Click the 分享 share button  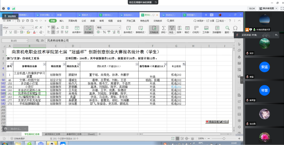click(211, 21)
